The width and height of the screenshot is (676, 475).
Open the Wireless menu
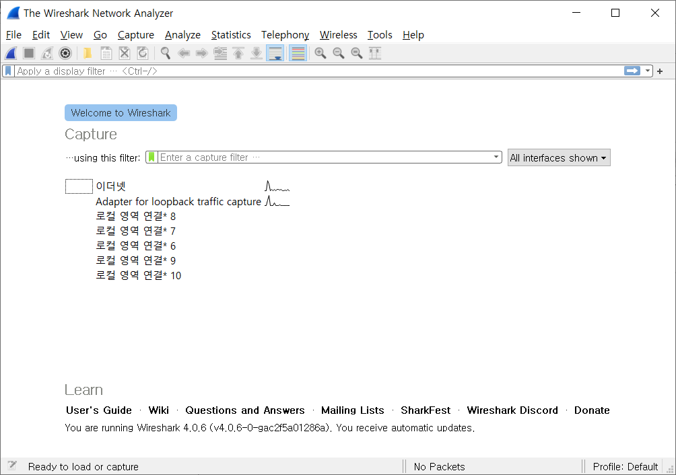pos(339,35)
